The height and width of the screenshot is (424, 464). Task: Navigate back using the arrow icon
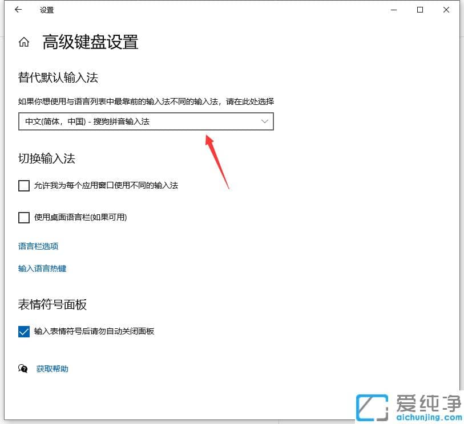17,10
